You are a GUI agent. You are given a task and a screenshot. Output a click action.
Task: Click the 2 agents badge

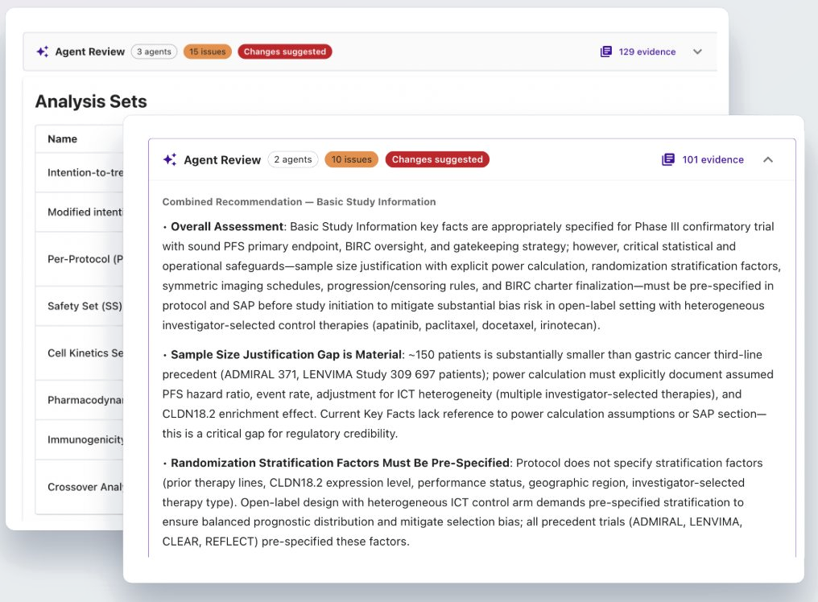(x=293, y=159)
